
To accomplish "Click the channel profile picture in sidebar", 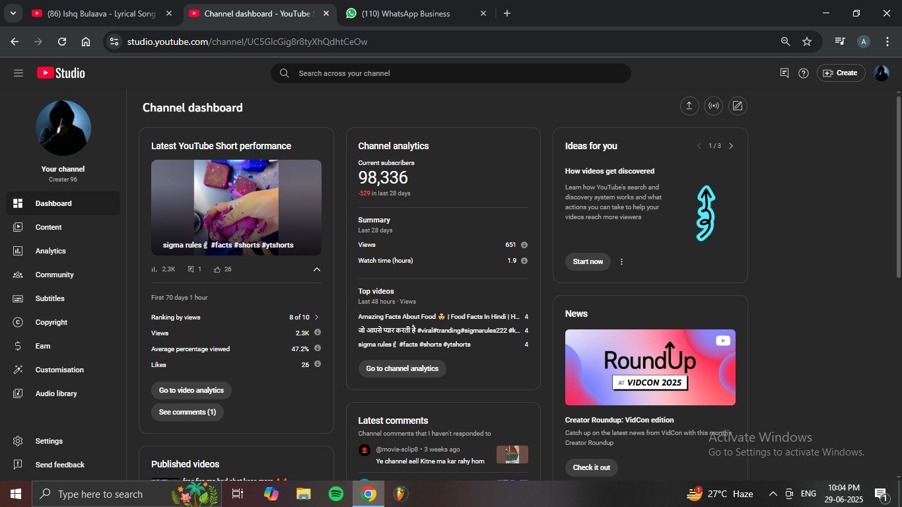I will click(63, 128).
